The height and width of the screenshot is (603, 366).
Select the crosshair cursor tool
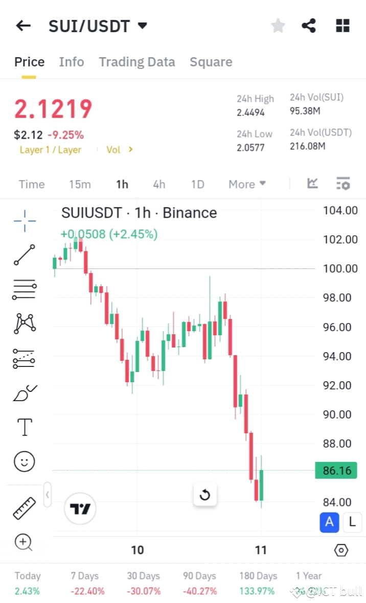[x=24, y=220]
